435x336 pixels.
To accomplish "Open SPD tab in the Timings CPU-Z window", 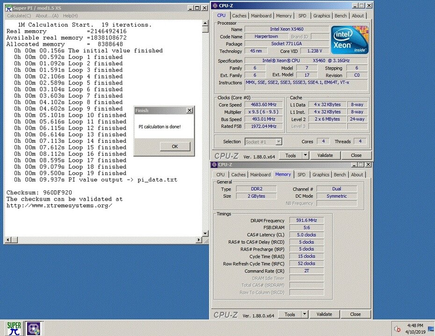I will (301, 175).
